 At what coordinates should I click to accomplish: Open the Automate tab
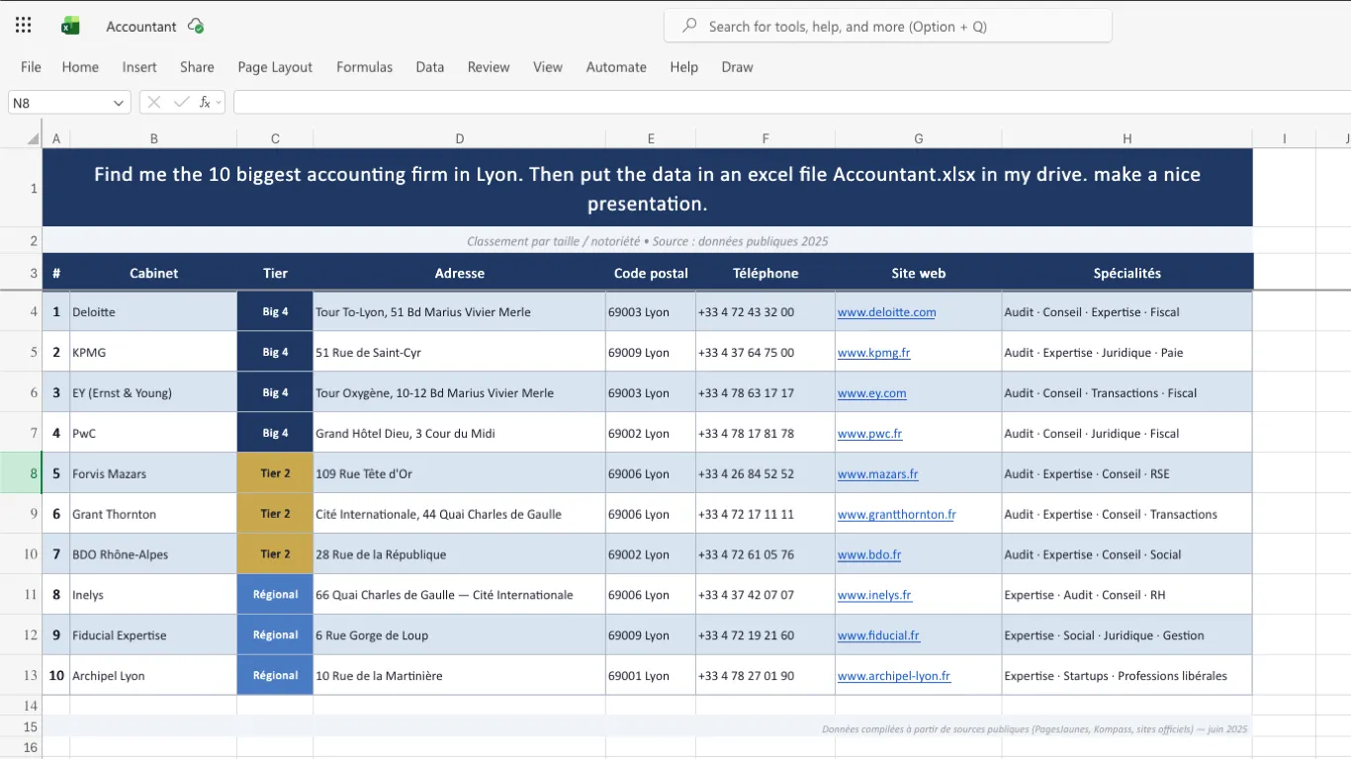[616, 67]
